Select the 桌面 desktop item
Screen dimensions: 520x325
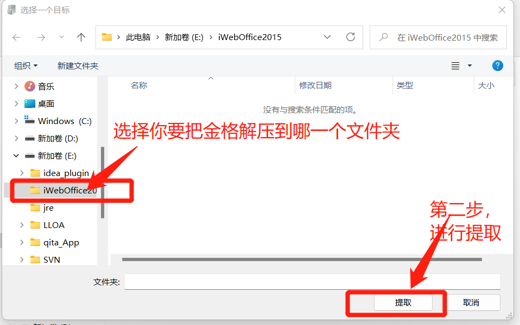point(46,103)
